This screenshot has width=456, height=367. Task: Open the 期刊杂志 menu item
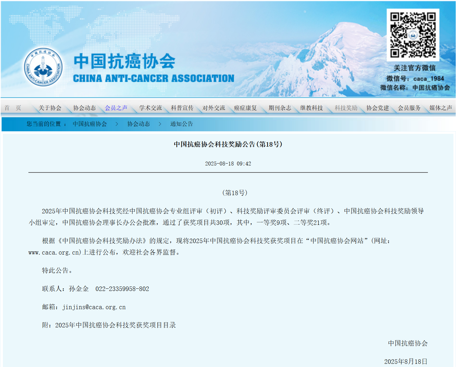[x=280, y=108]
